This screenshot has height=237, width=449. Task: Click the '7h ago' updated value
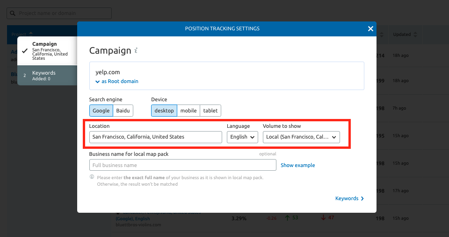[x=399, y=108]
